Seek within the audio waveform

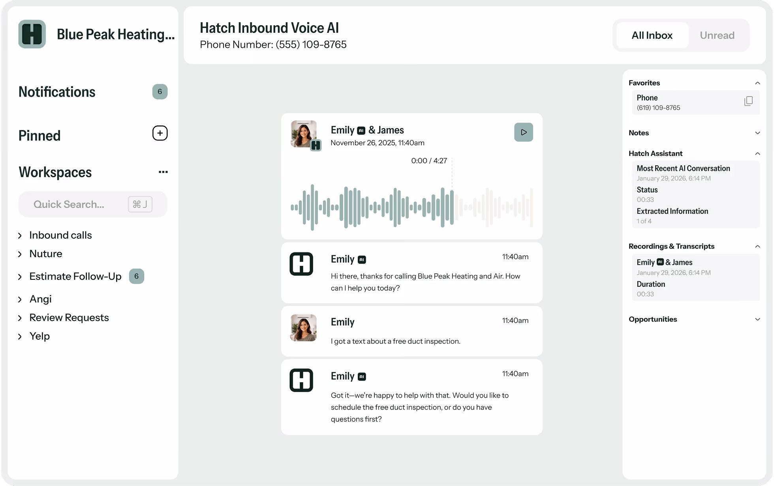412,207
